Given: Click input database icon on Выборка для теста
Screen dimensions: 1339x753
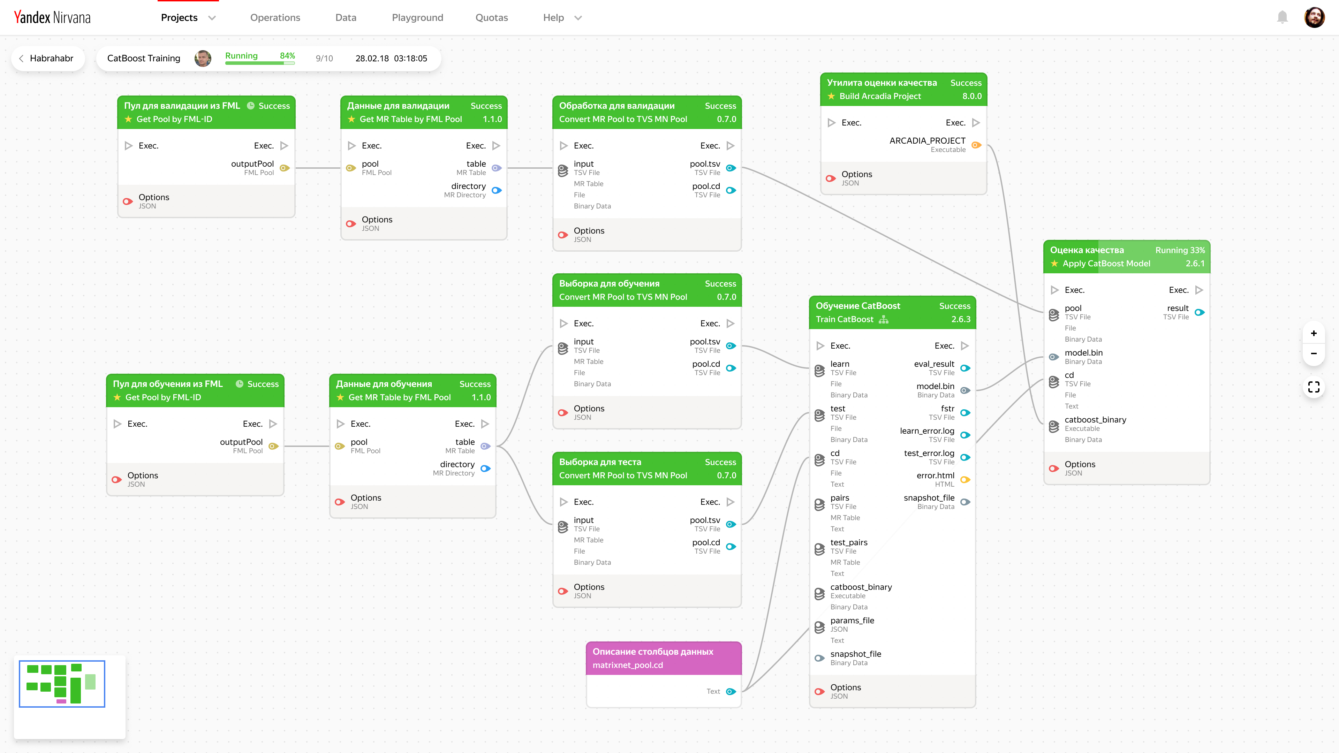Looking at the screenshot, I should (563, 527).
